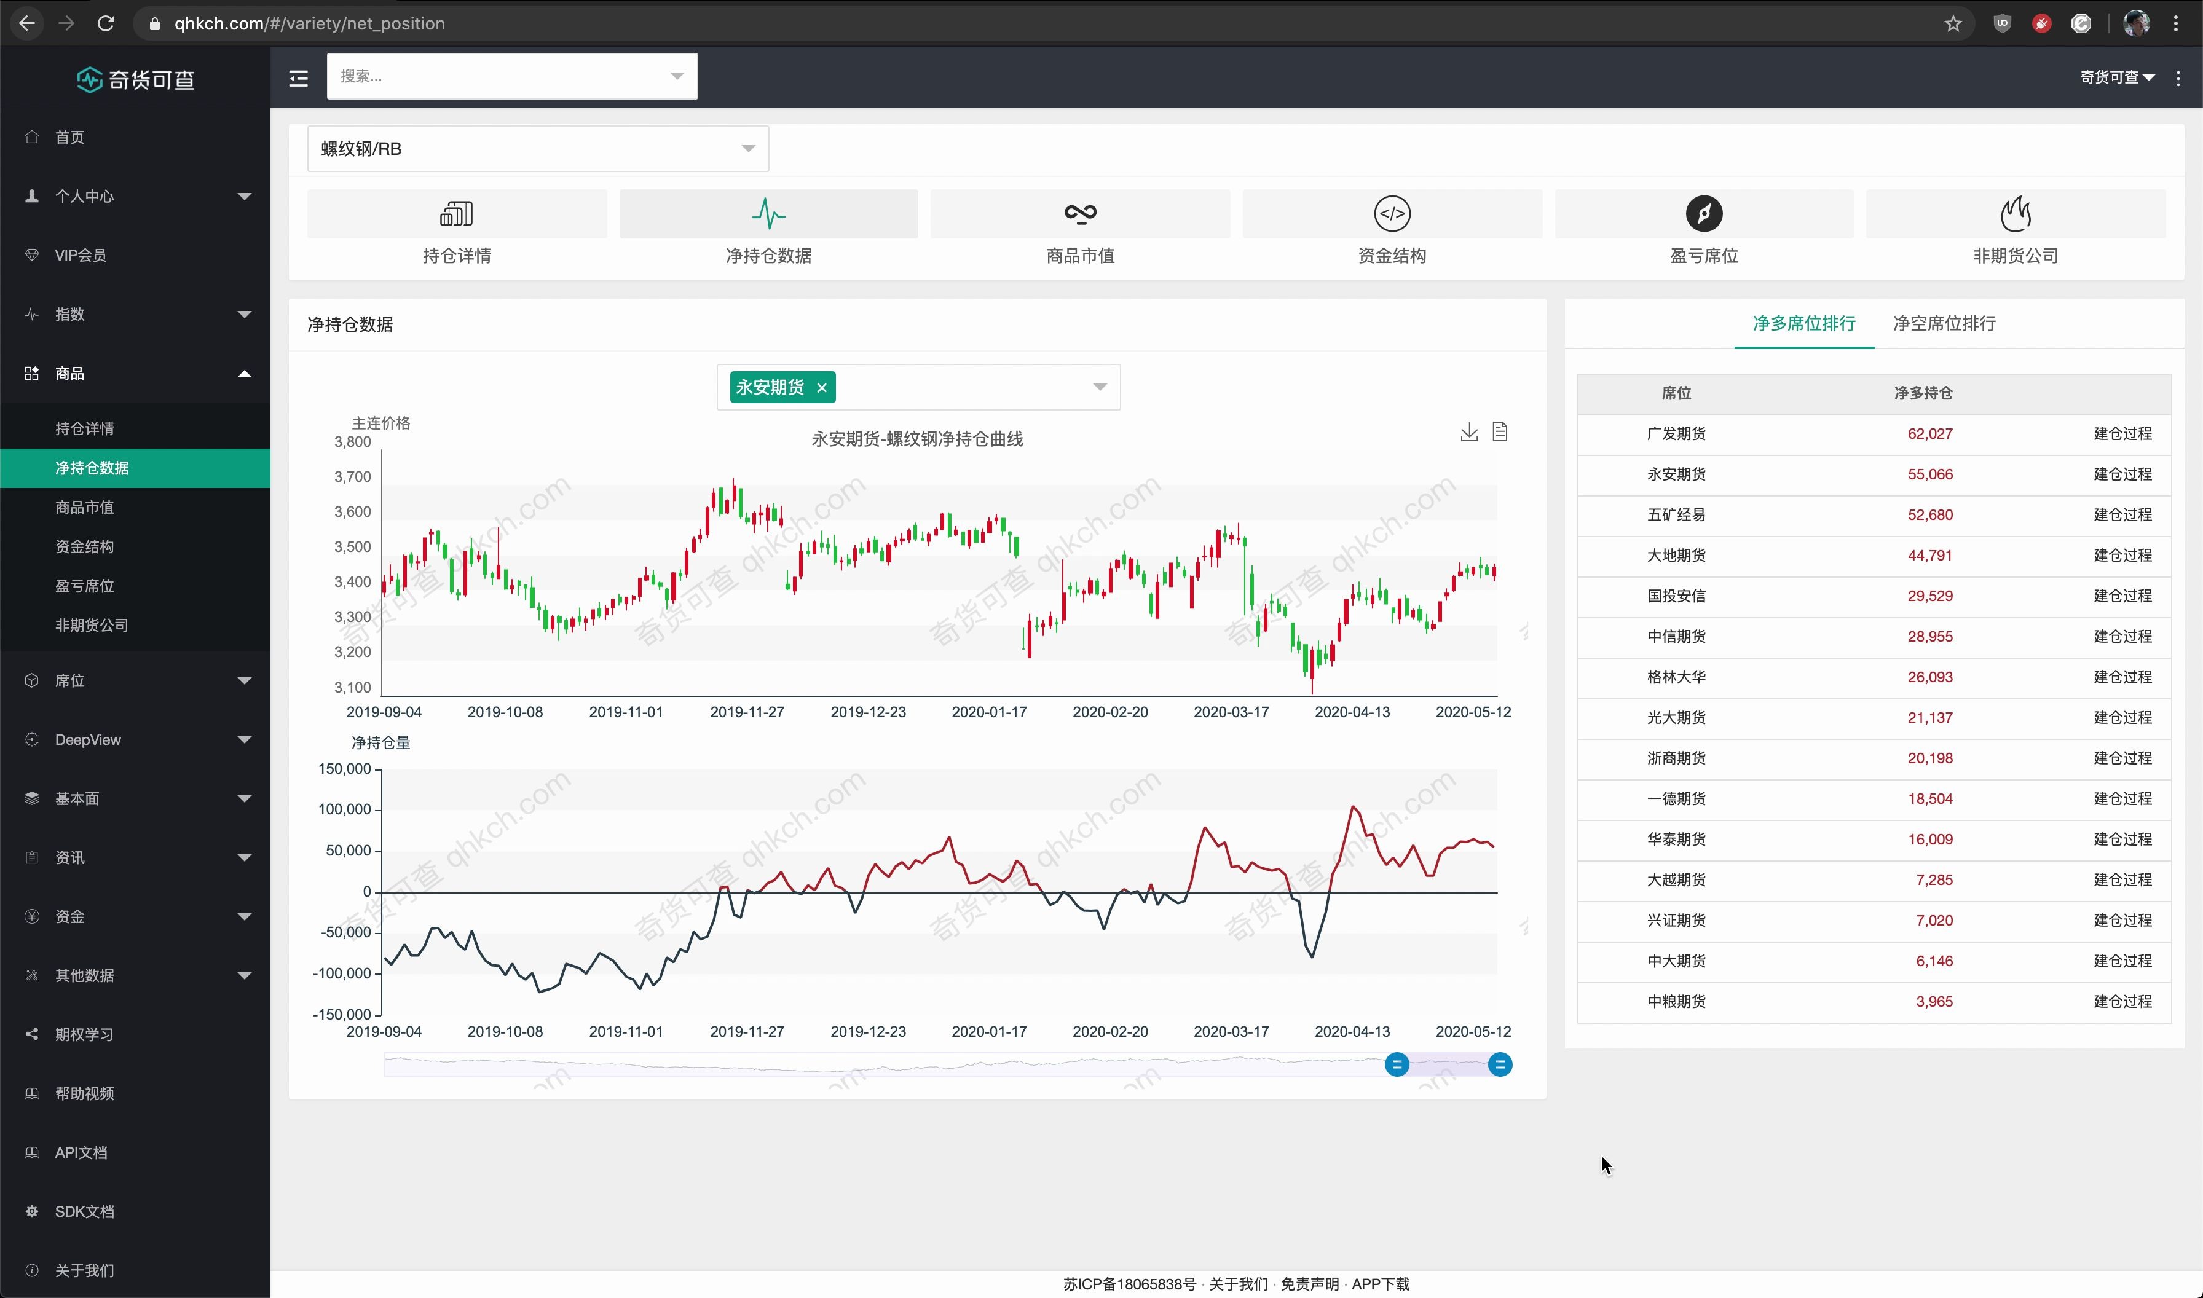Open API文档 sidebar item

click(136, 1153)
